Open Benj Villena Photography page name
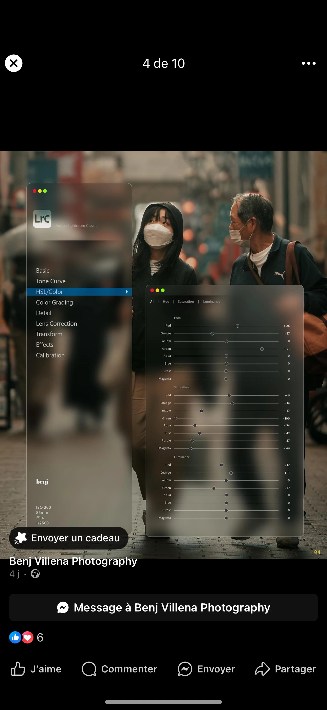 click(x=73, y=561)
